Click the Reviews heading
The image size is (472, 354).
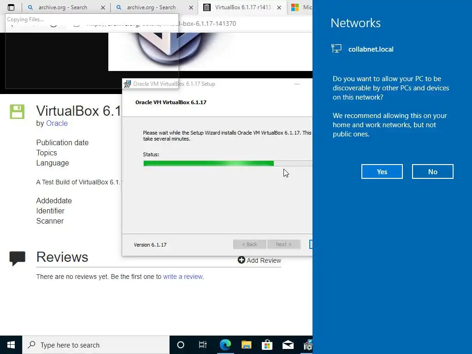tap(62, 257)
